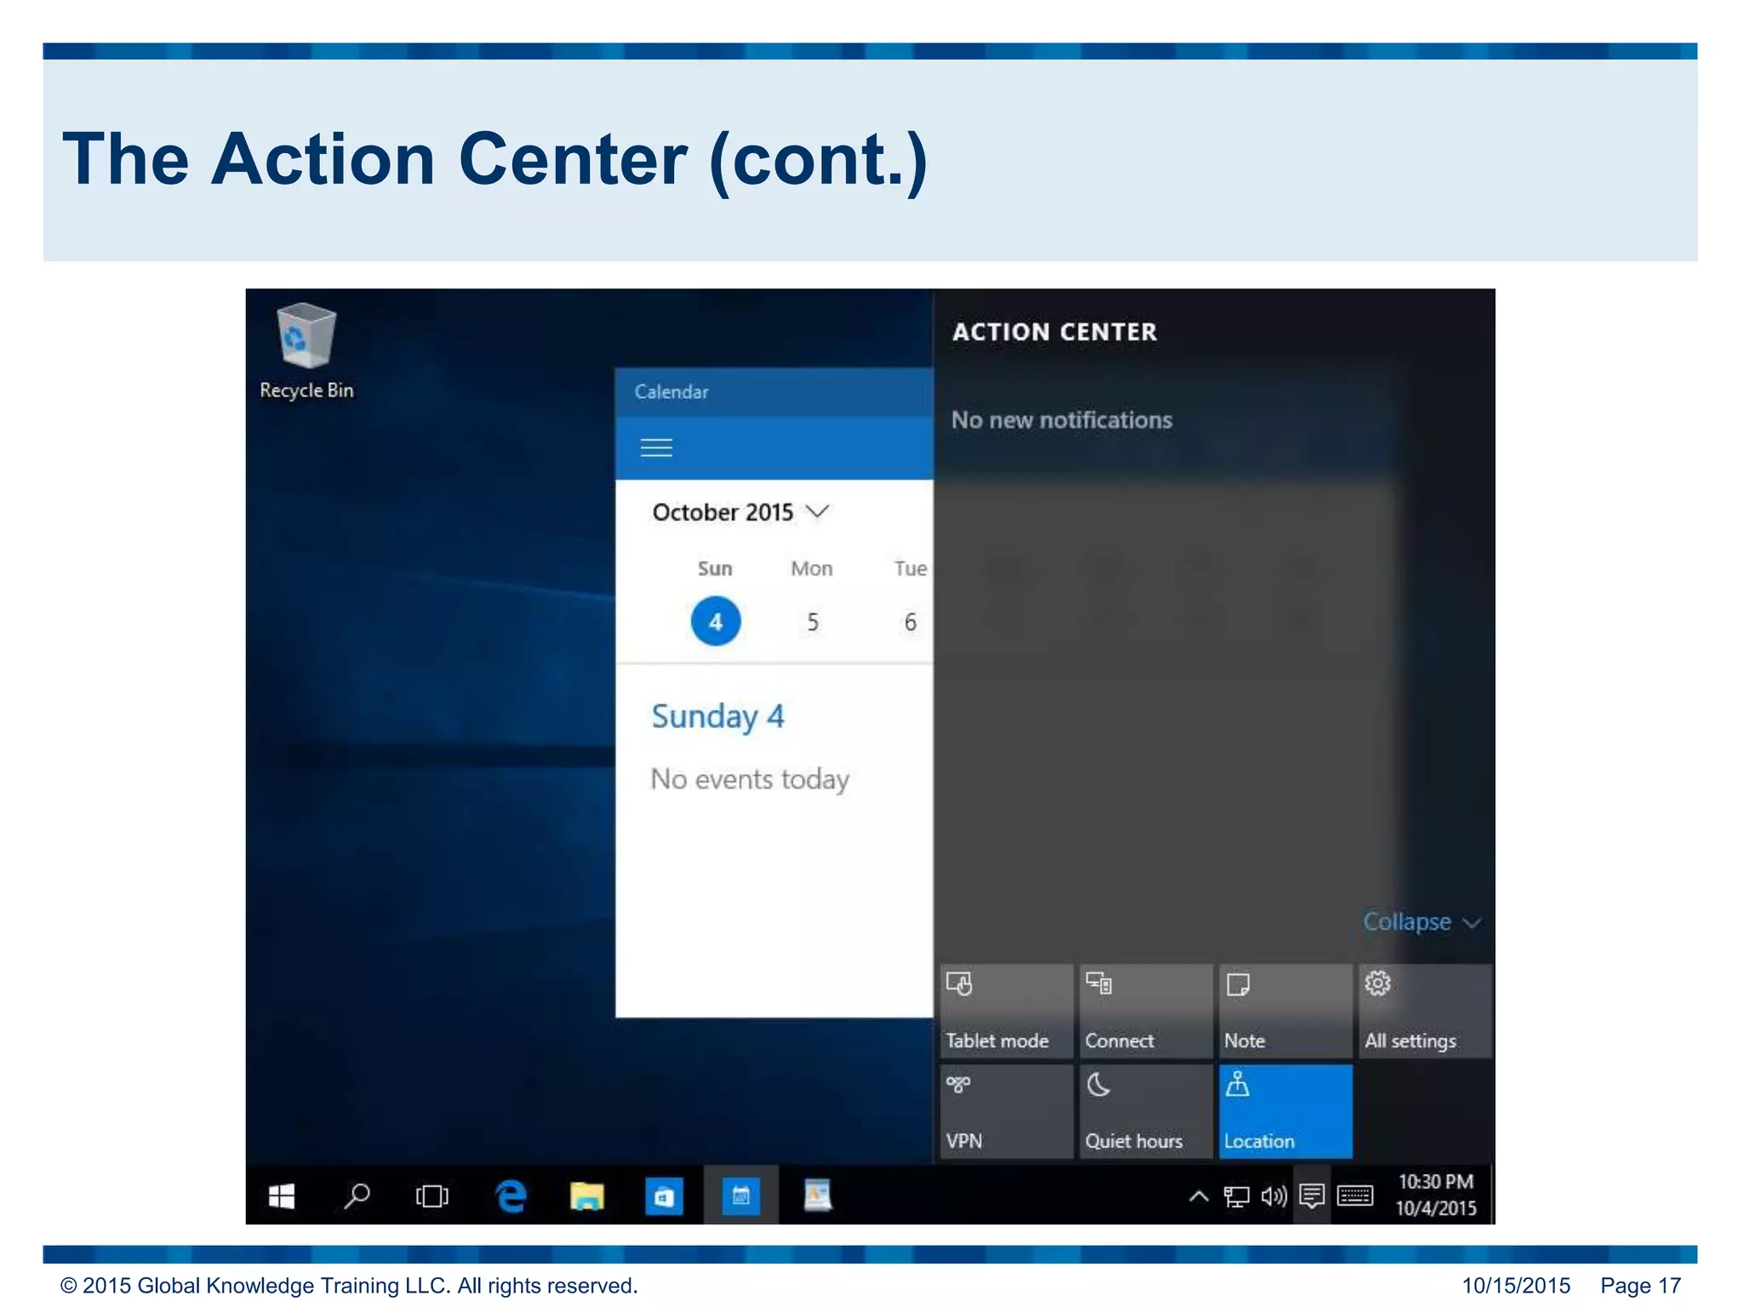The width and height of the screenshot is (1743, 1307).
Task: Open Task View on the taskbar
Action: [431, 1196]
